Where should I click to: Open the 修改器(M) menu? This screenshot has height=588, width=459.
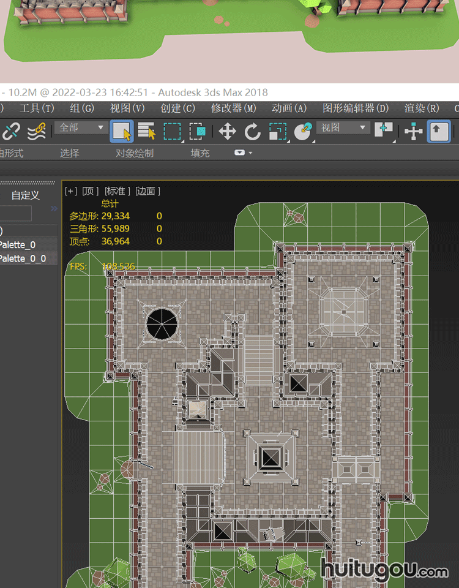[x=234, y=108]
